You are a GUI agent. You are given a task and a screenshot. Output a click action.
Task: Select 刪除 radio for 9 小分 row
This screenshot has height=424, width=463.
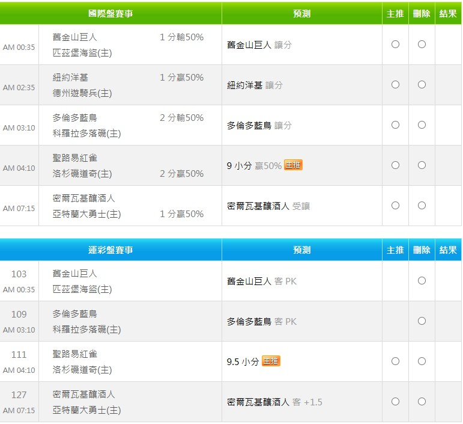(422, 165)
